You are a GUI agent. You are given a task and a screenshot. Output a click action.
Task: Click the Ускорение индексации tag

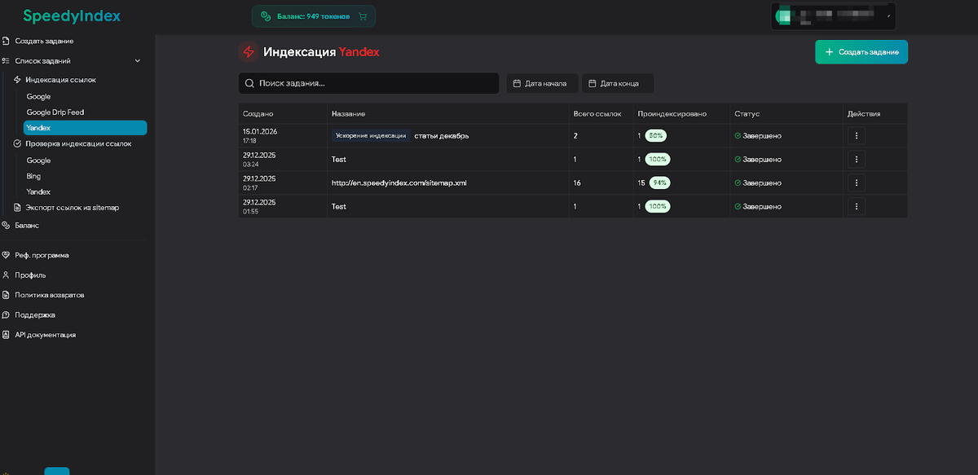(371, 136)
